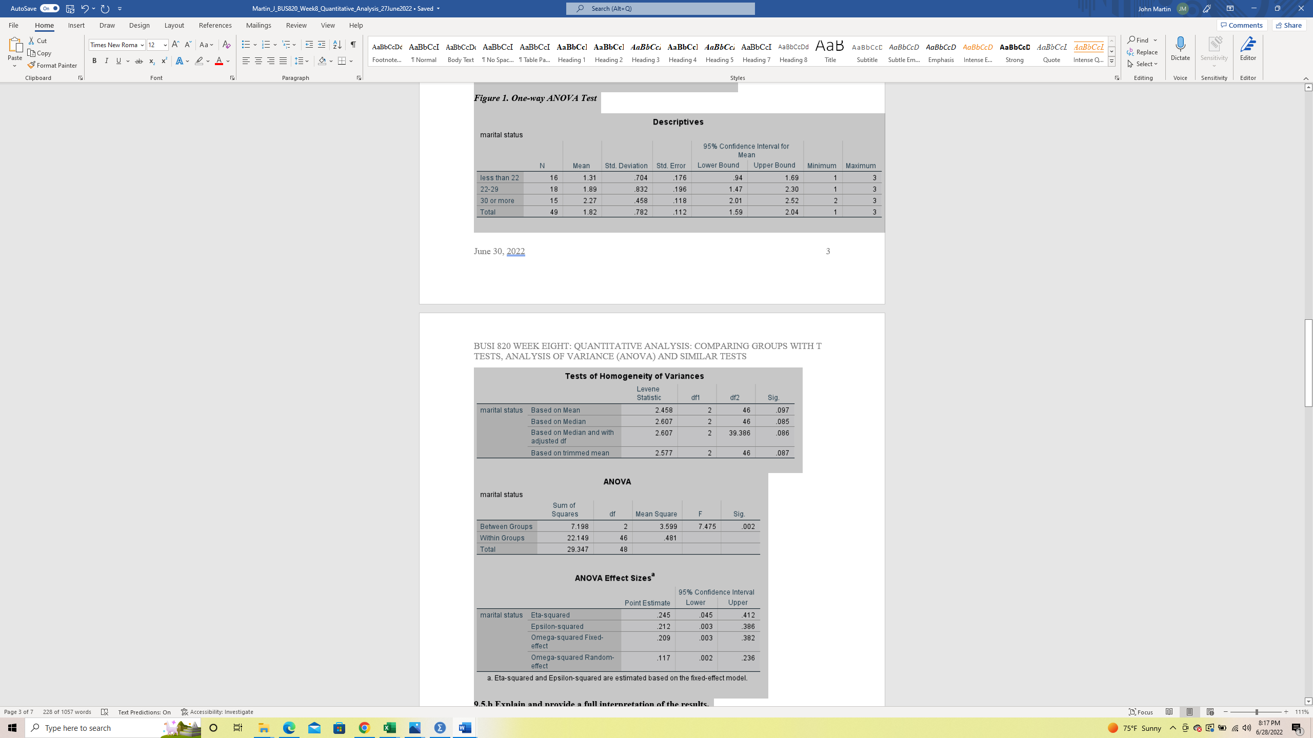Viewport: 1313px width, 738px height.
Task: Open the Editor pane
Action: [1248, 49]
